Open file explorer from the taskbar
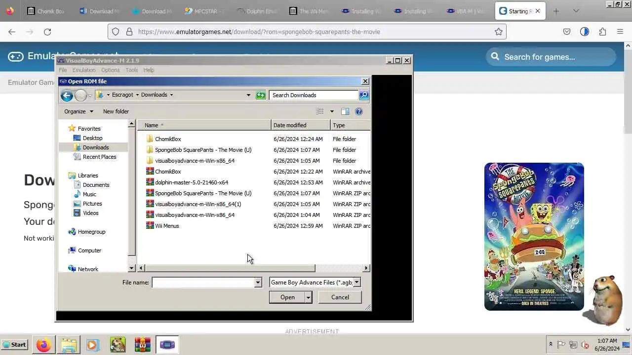 tap(69, 345)
